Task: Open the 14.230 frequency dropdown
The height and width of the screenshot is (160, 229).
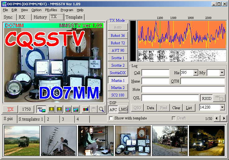Action: [x=222, y=107]
